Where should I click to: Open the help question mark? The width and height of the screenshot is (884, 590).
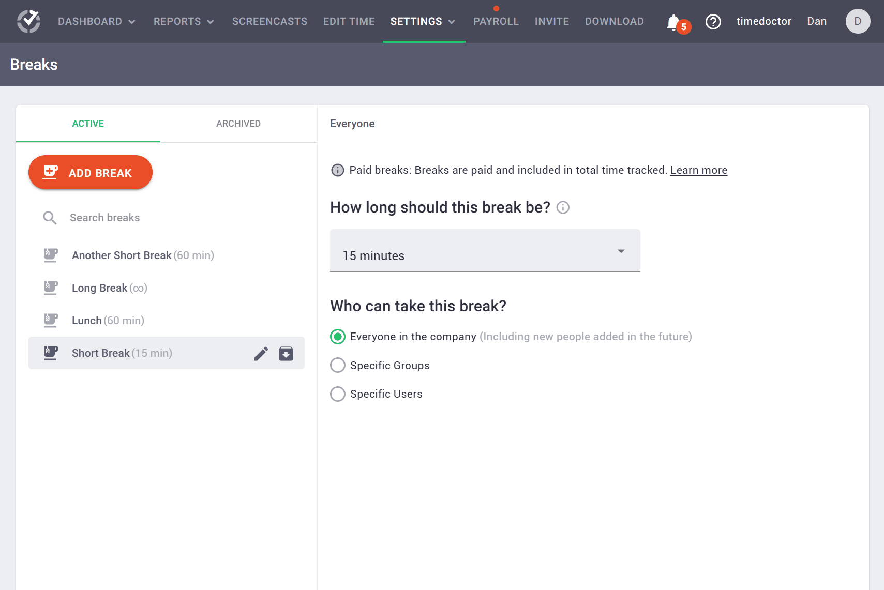[x=713, y=22]
